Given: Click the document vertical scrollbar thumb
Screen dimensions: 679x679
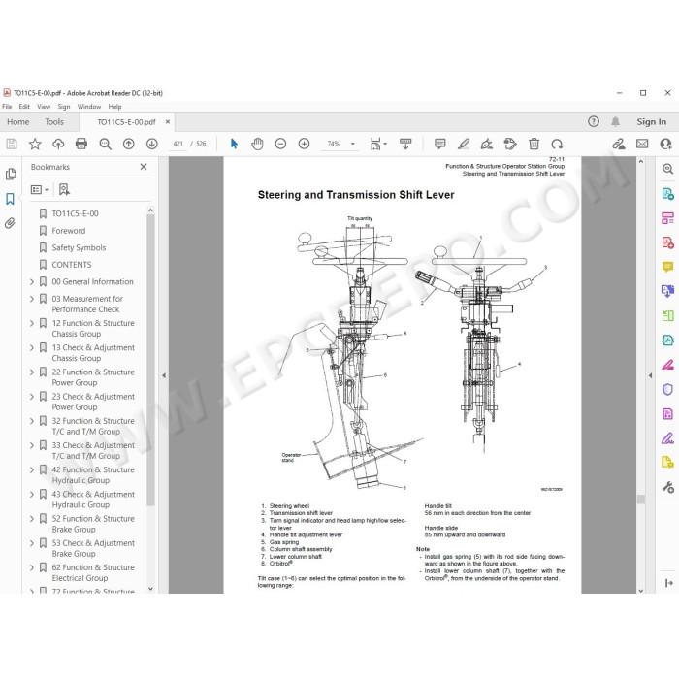Looking at the screenshot, I should point(641,500).
